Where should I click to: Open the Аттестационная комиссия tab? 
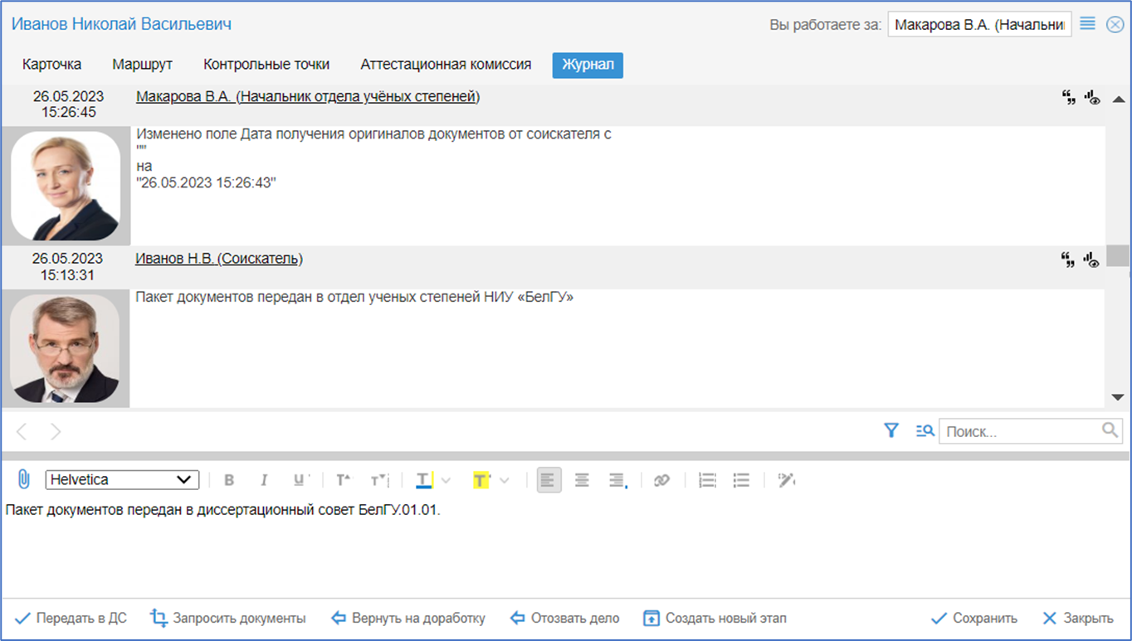tap(446, 64)
